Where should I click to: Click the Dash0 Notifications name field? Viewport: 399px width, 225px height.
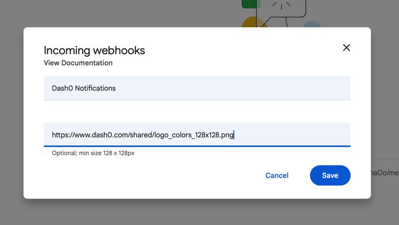pyautogui.click(x=197, y=88)
